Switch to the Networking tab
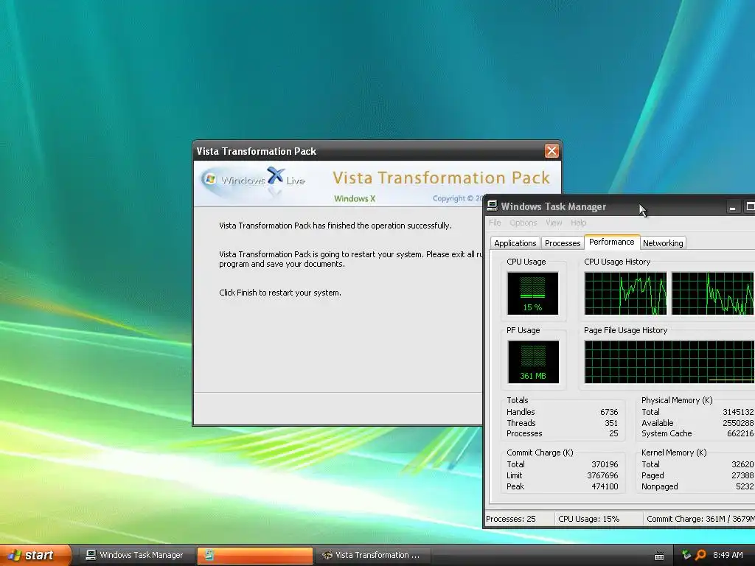The width and height of the screenshot is (755, 566). (663, 243)
